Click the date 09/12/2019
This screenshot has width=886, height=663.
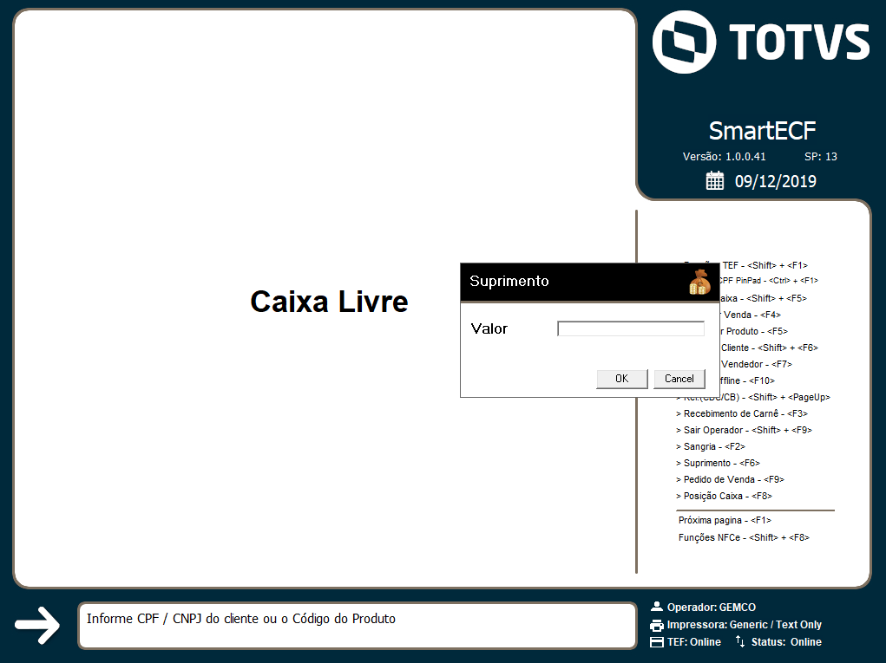pos(775,181)
